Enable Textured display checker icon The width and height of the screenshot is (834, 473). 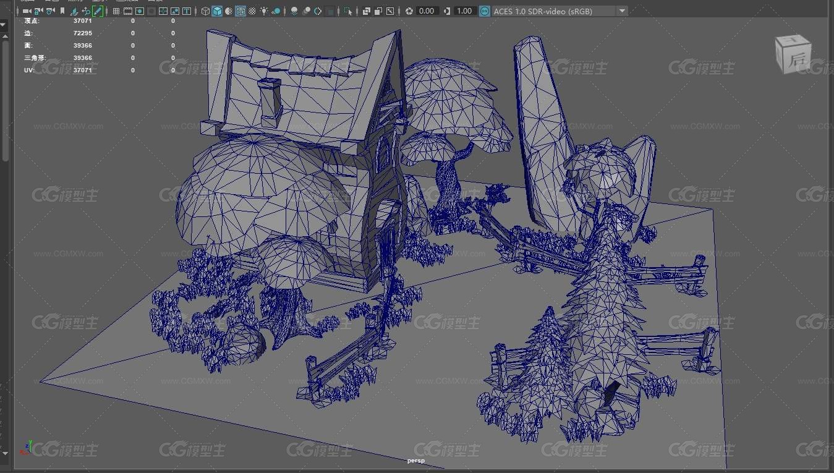click(x=252, y=11)
